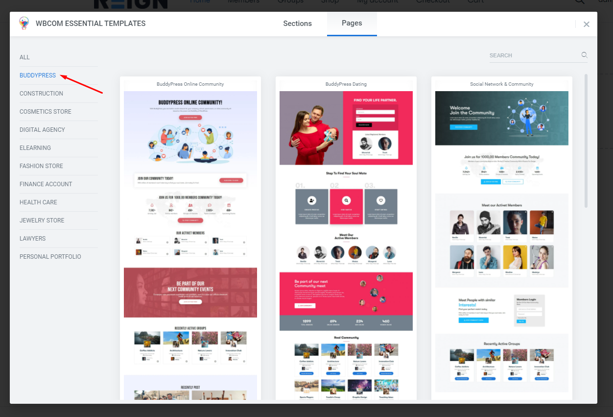Show JEWELRY STORE templates
Screen dimensions: 613x417
[42, 221]
